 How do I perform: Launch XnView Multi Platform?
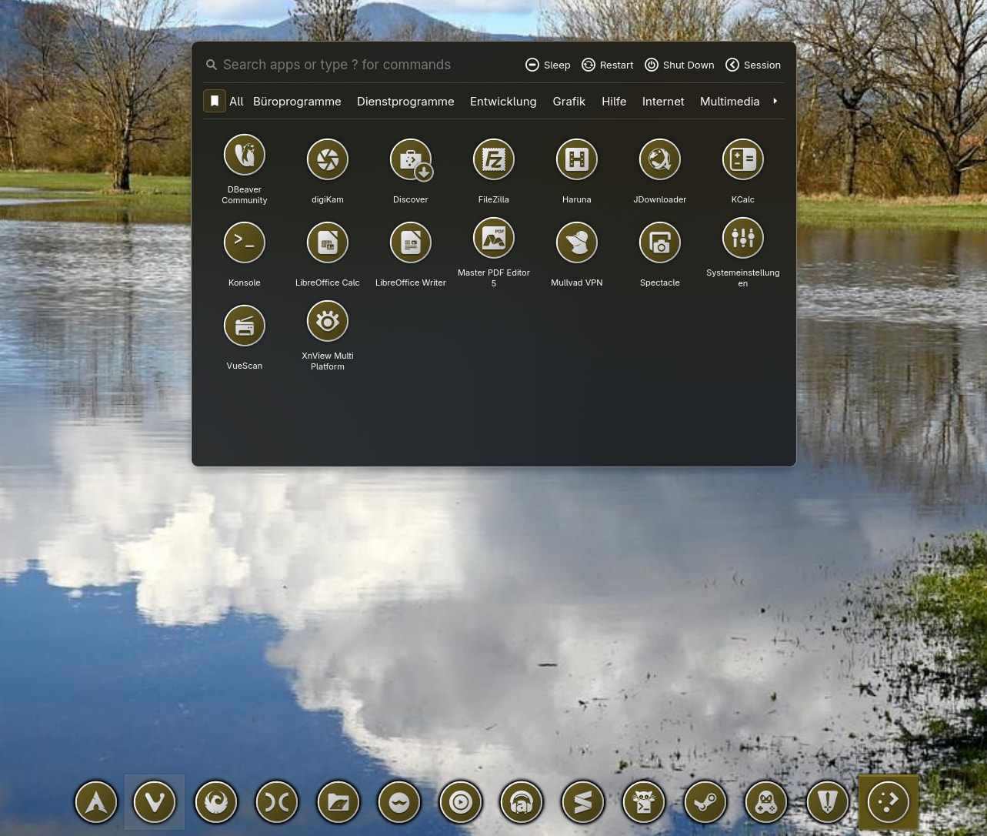327,322
